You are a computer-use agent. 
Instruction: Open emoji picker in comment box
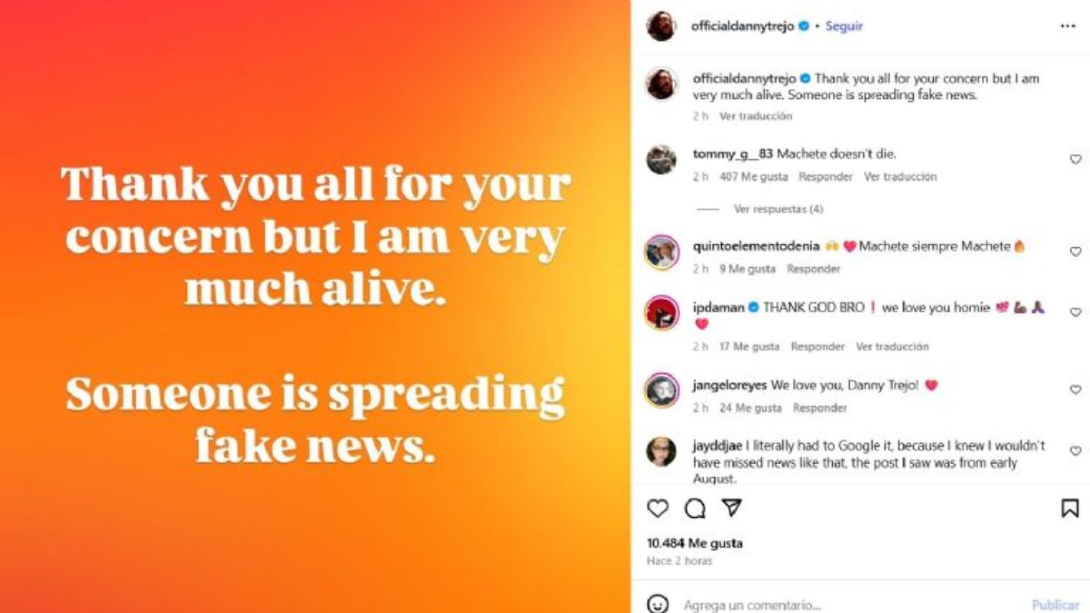tap(658, 604)
